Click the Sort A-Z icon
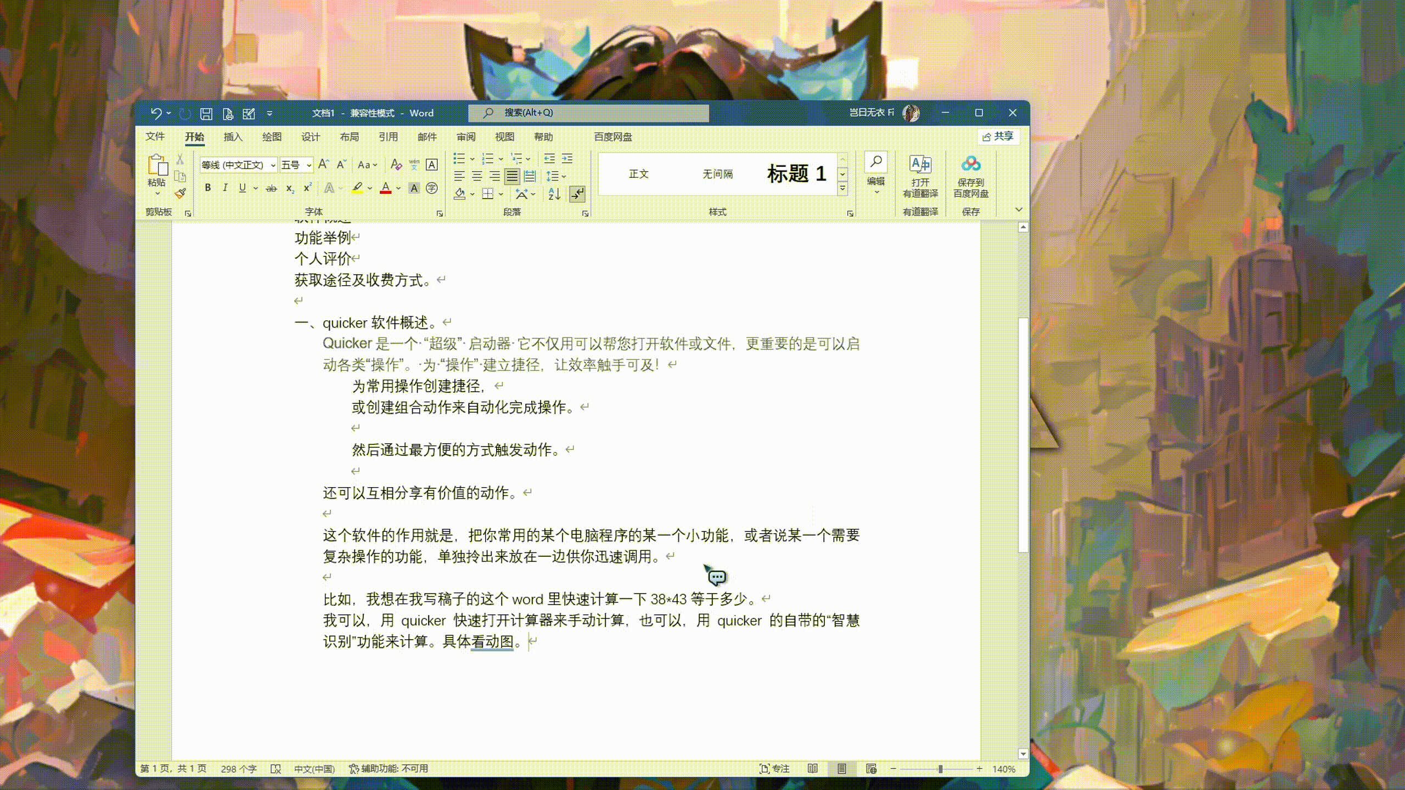Image resolution: width=1405 pixels, height=790 pixels. pos(554,194)
